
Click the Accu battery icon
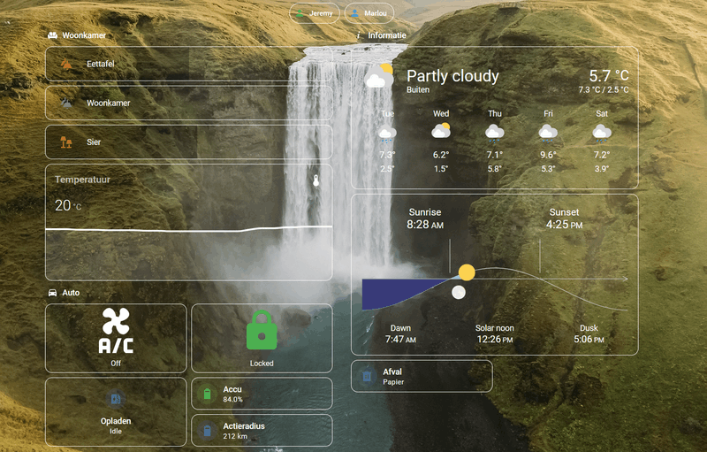(x=207, y=394)
